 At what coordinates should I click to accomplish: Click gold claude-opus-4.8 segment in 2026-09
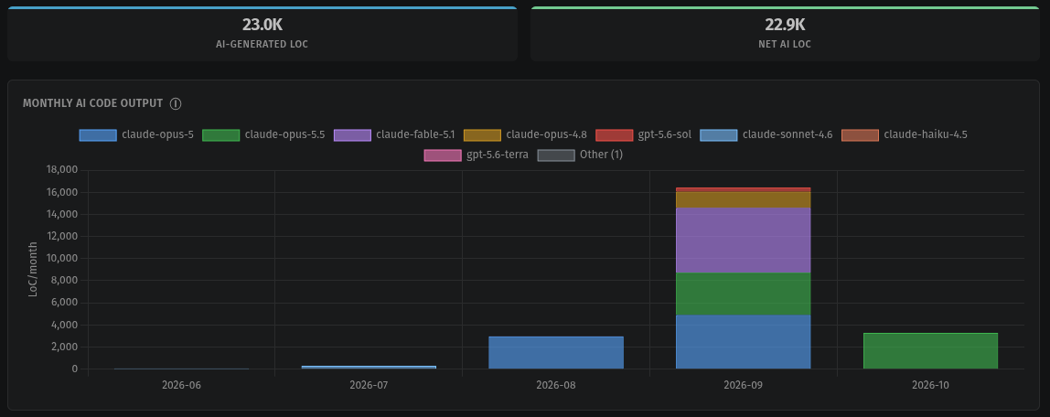click(x=744, y=199)
